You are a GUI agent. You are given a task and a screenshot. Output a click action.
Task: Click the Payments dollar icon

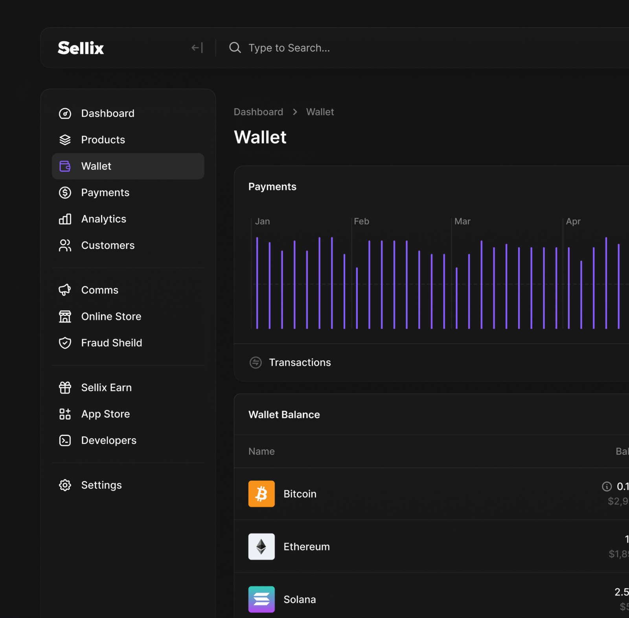click(x=65, y=193)
